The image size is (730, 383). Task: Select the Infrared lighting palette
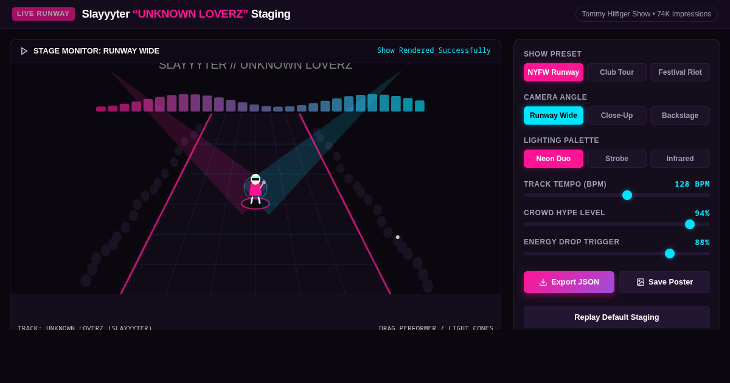(x=680, y=159)
